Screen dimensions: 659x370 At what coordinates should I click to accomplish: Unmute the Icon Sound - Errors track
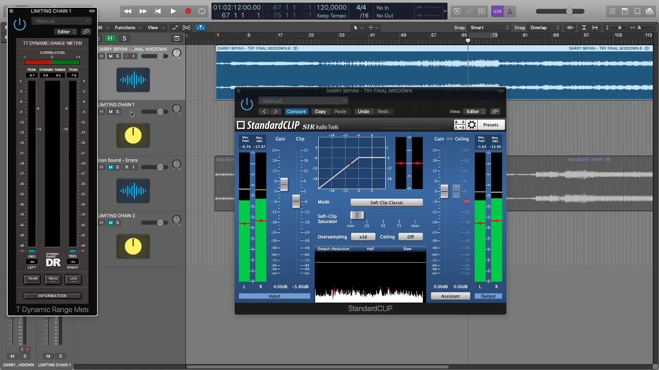click(x=110, y=167)
